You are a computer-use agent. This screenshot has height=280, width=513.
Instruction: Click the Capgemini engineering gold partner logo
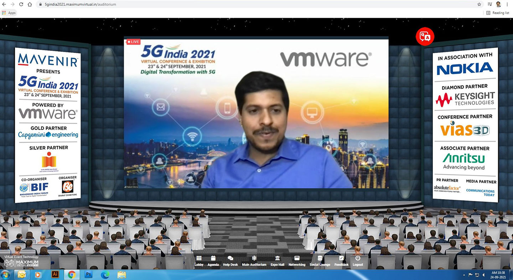pyautogui.click(x=48, y=135)
